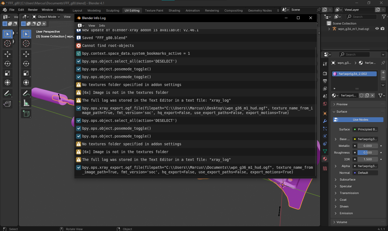The height and width of the screenshot is (231, 388).
Task: Select the Add Cube tool
Action: coord(26,114)
